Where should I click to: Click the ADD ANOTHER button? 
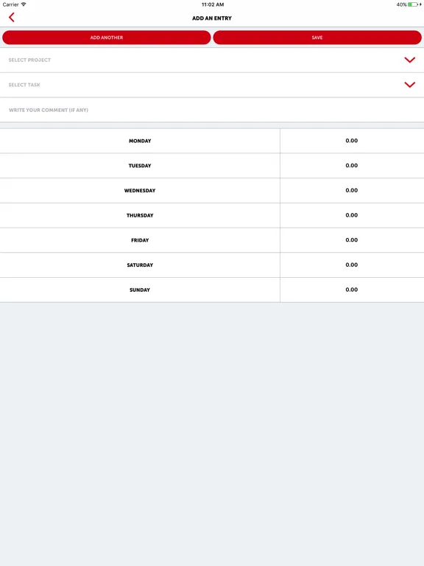(x=106, y=38)
